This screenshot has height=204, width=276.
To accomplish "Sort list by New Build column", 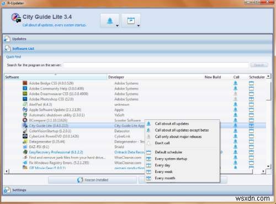I will point(213,77).
